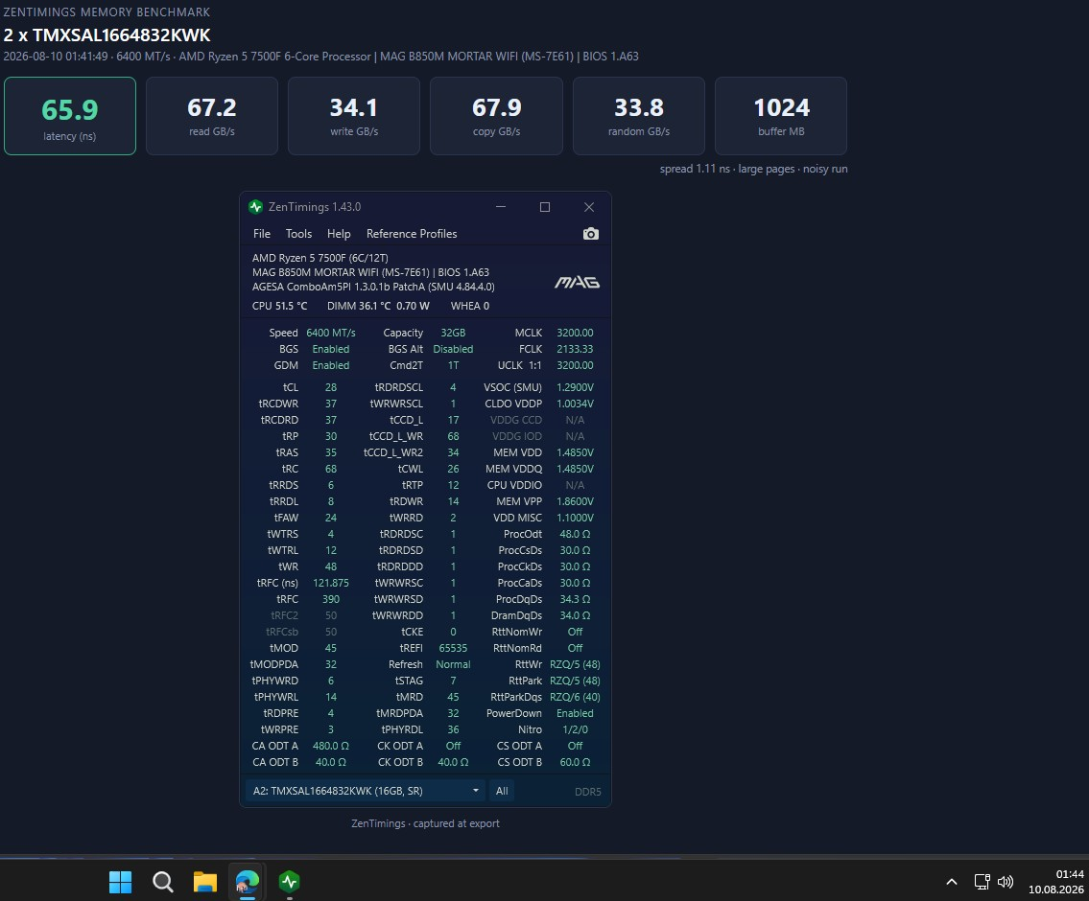Click the Capacity value 32GB

tap(453, 333)
